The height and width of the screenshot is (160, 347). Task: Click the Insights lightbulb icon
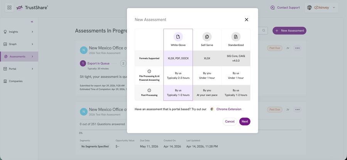(x=5, y=32)
